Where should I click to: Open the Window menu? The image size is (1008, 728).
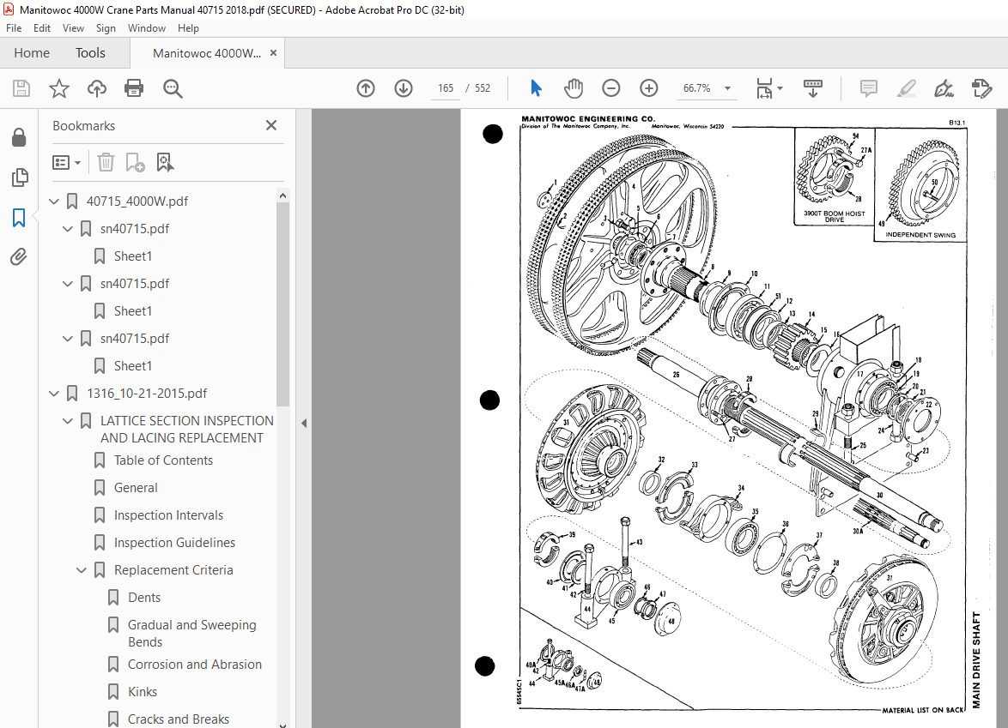tap(147, 28)
